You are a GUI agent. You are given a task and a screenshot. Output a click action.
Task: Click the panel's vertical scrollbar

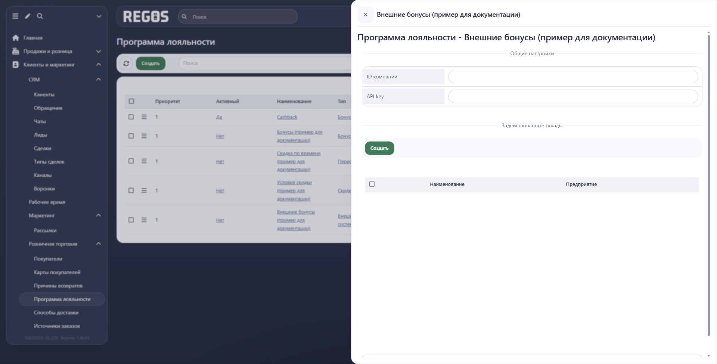coord(708,185)
